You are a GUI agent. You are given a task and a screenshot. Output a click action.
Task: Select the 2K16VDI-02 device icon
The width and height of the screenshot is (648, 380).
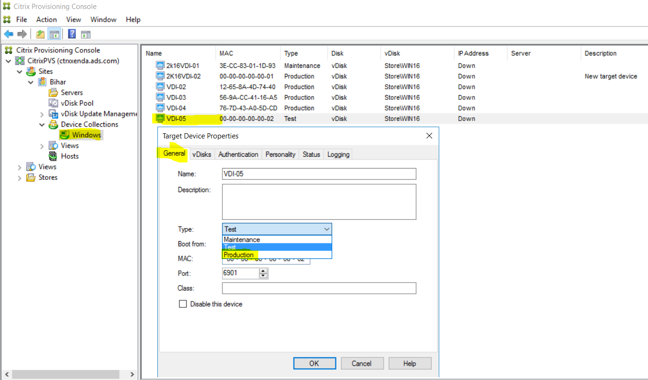coord(160,76)
